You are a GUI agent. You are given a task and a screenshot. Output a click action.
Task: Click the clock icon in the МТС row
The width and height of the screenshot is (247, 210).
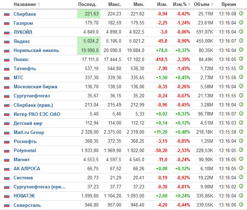[x=241, y=77]
